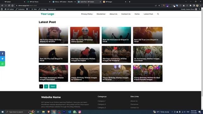Open WP Jankari site menu in admin bar
203x114 pixels.
(x=9, y=9)
